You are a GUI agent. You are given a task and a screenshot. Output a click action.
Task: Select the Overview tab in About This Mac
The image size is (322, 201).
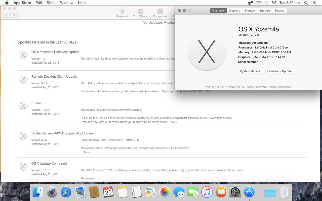218,11
